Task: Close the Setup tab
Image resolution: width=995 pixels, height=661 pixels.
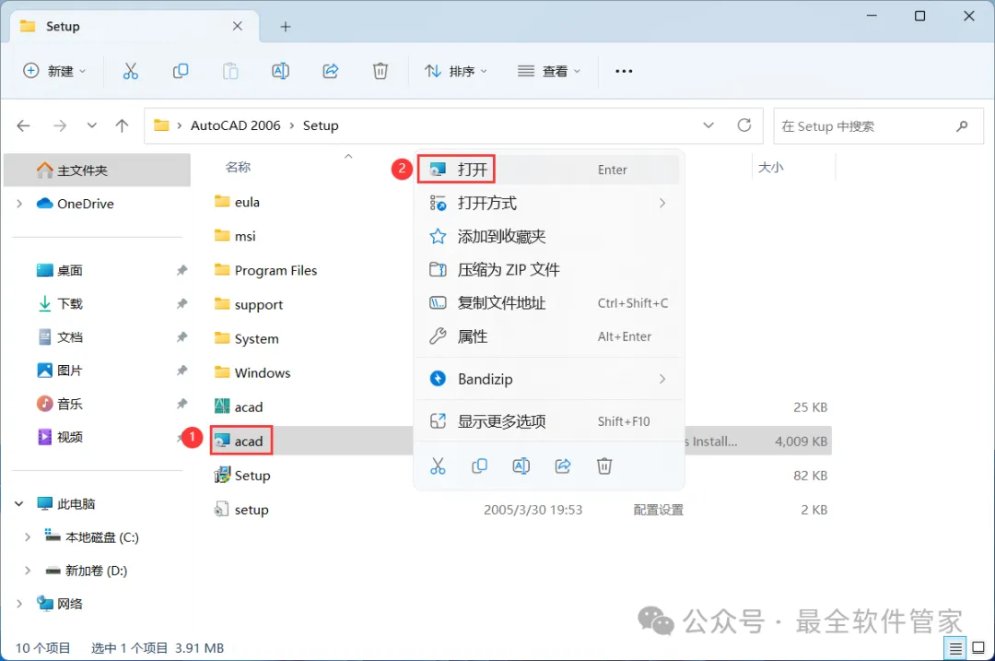Action: pyautogui.click(x=238, y=26)
